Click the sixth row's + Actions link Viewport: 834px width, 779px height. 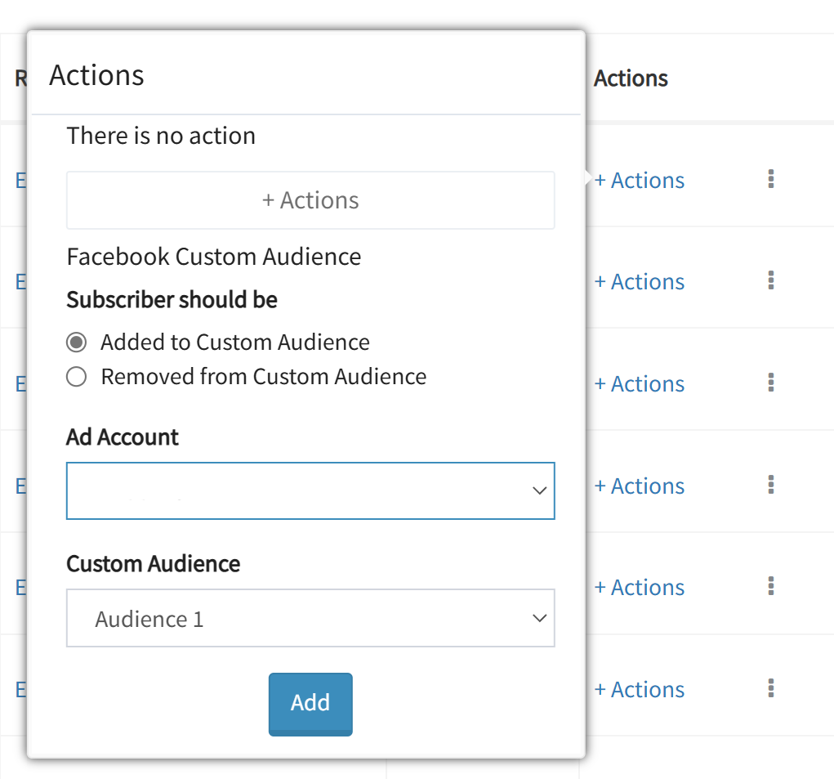pyautogui.click(x=639, y=690)
